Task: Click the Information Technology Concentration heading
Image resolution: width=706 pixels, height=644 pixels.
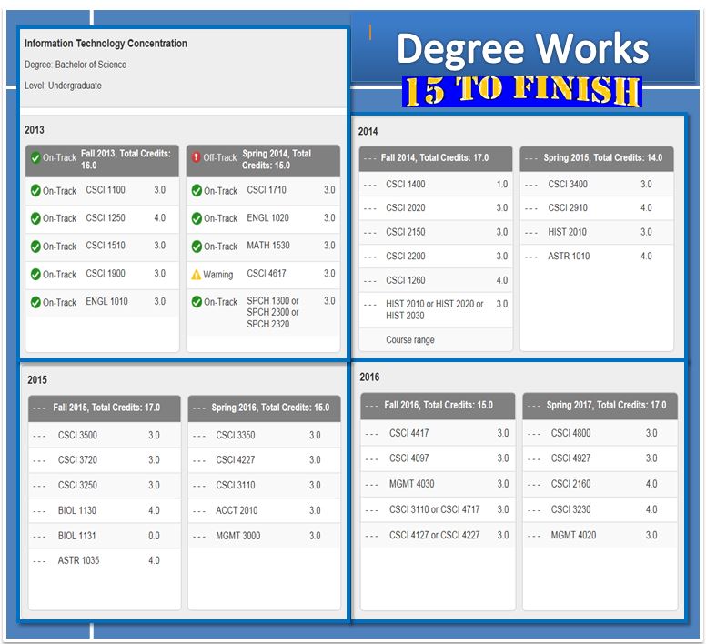Action: [106, 44]
